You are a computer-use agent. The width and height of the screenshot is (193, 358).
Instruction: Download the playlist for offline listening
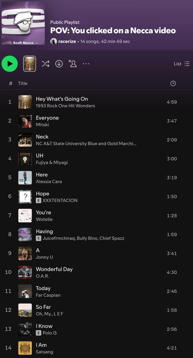tap(59, 64)
